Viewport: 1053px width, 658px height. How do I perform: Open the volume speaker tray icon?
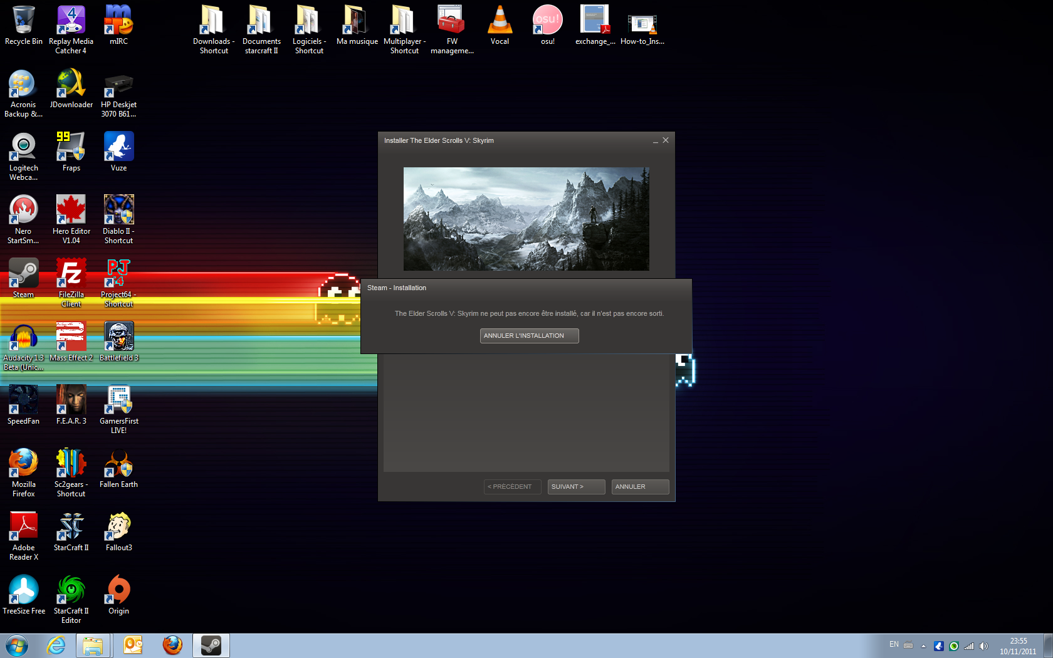[x=983, y=646]
